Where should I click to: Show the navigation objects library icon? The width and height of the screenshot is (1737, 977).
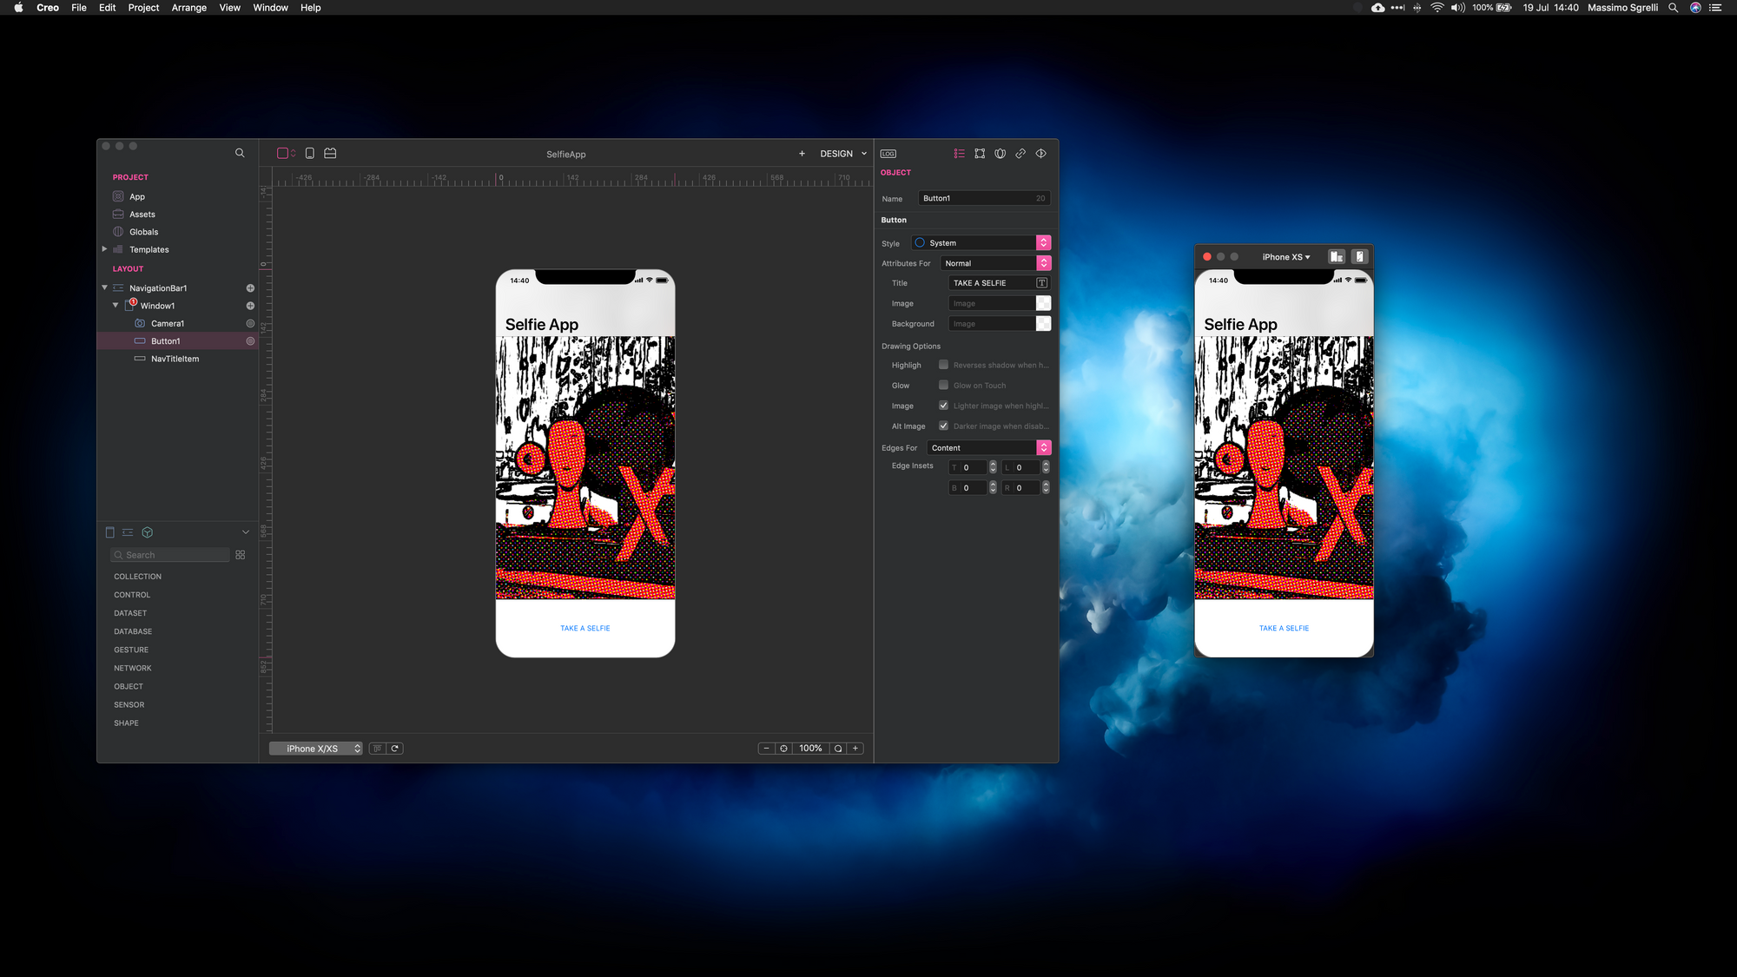pos(128,532)
